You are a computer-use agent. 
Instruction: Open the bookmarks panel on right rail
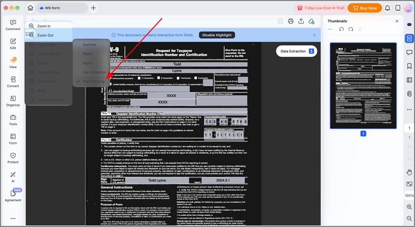409,66
